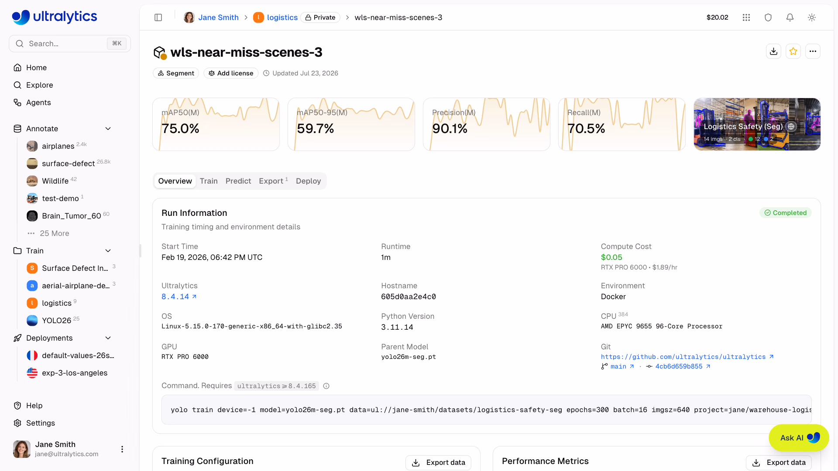Open the Export tab
This screenshot has height=471, width=838.
tap(273, 181)
